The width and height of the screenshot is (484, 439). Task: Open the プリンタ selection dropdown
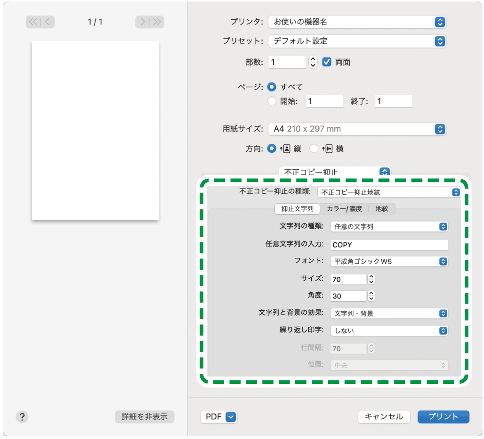click(357, 22)
